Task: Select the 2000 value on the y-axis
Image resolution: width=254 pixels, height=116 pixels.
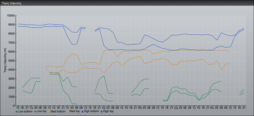Action: coord(12,88)
